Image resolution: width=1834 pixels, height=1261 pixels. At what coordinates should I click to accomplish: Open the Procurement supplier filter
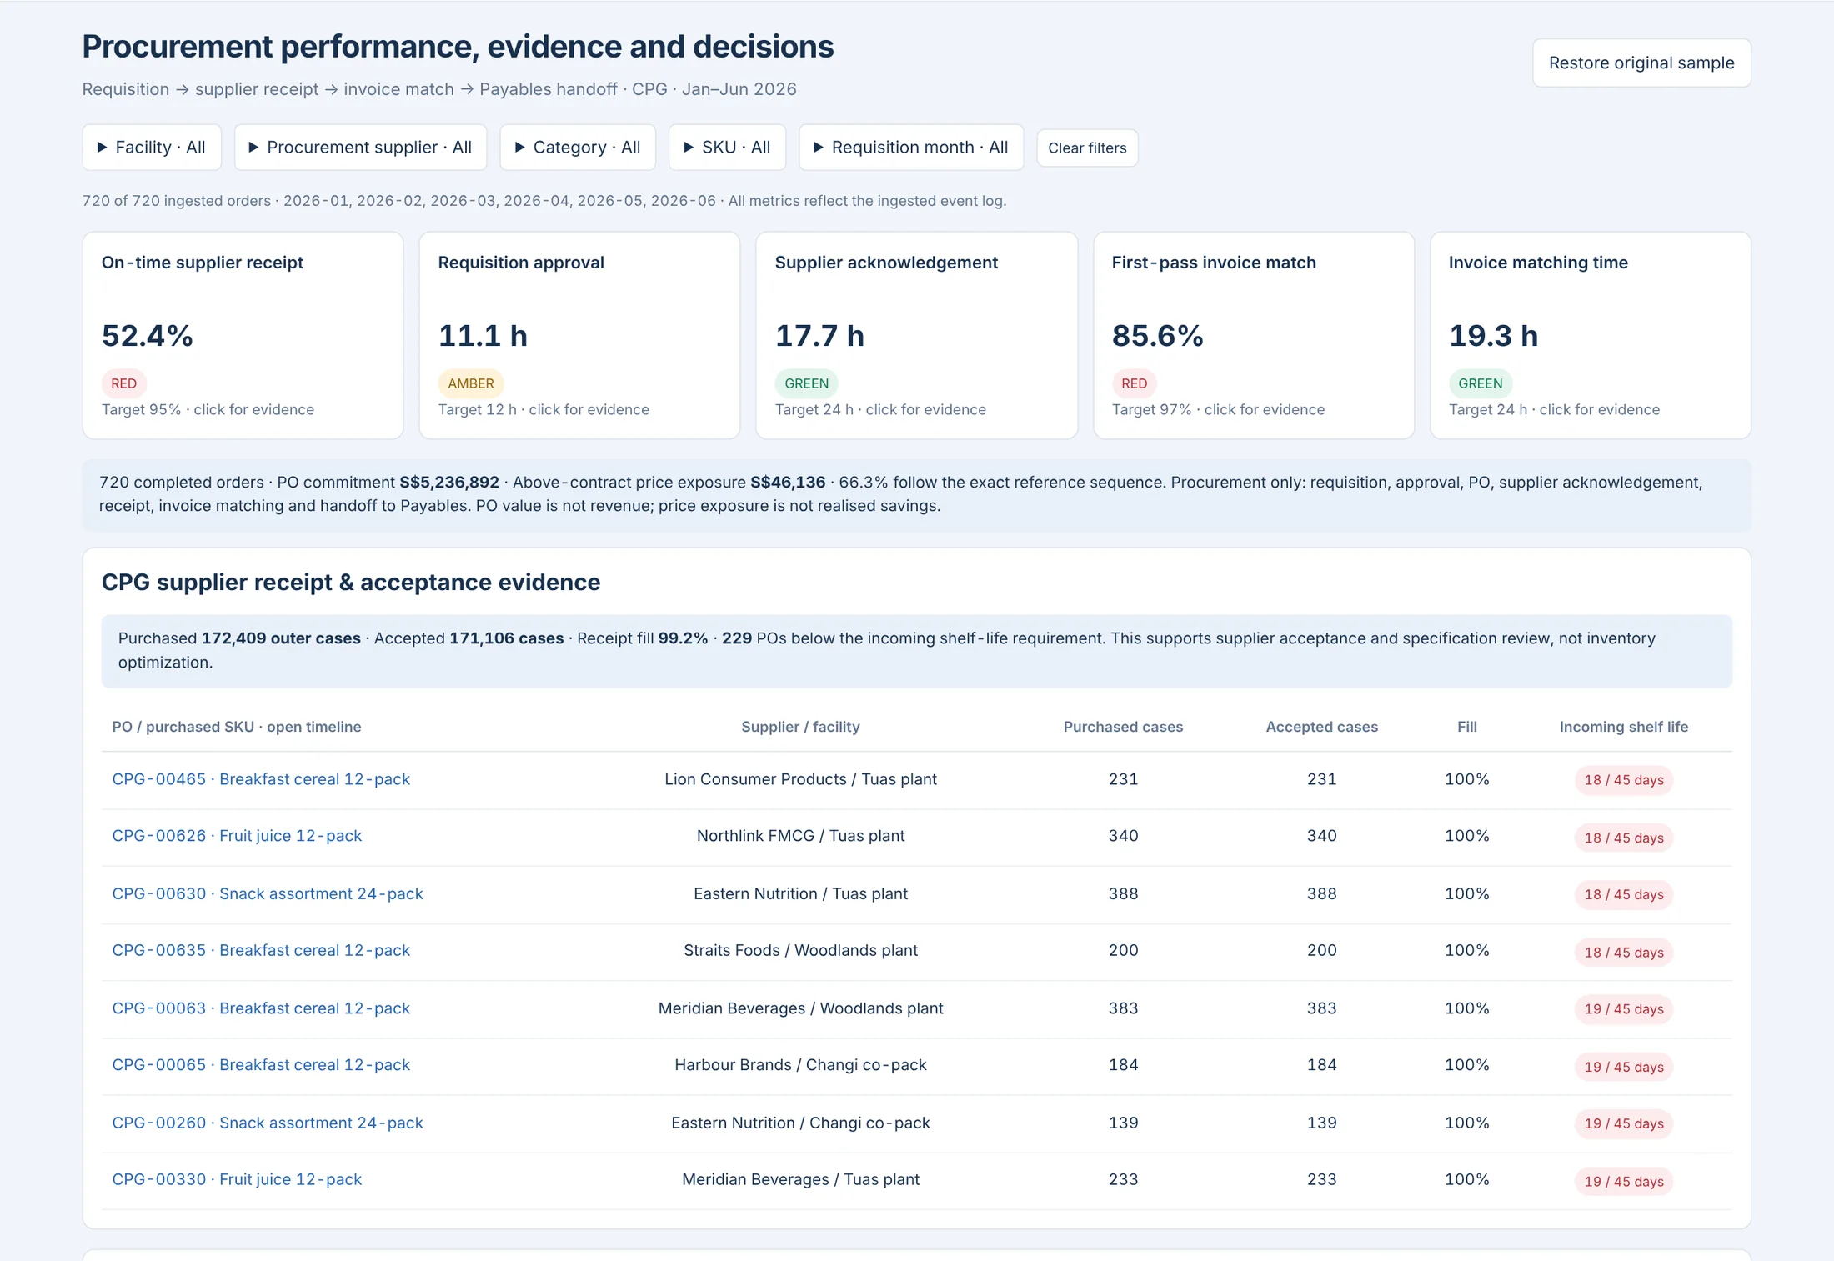click(361, 148)
